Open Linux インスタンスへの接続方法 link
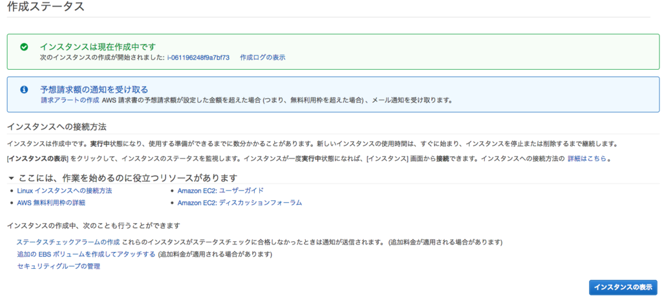The width and height of the screenshot is (662, 298). pos(65,191)
